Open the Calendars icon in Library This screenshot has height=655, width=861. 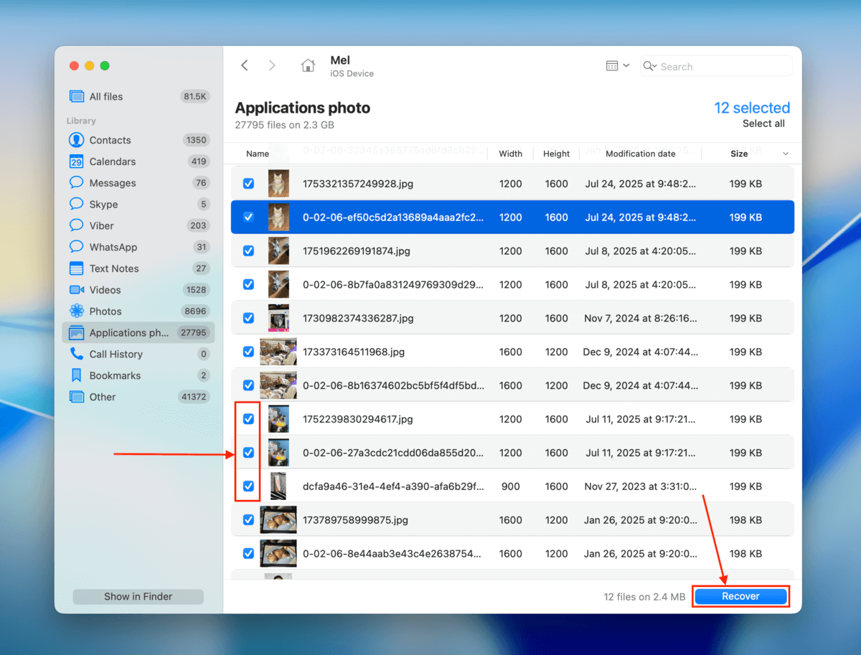tap(77, 161)
